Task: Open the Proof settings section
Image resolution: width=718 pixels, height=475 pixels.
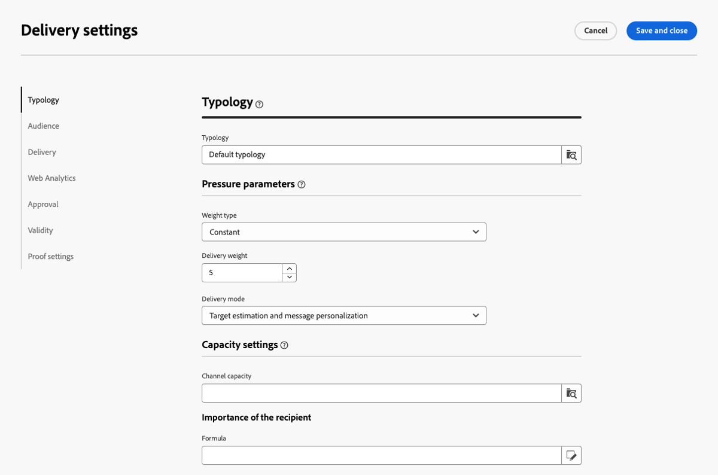Action: pos(50,256)
